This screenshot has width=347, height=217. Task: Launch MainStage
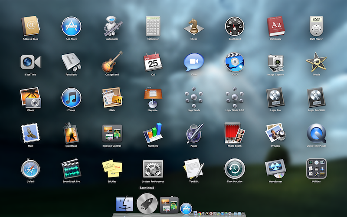point(71,133)
